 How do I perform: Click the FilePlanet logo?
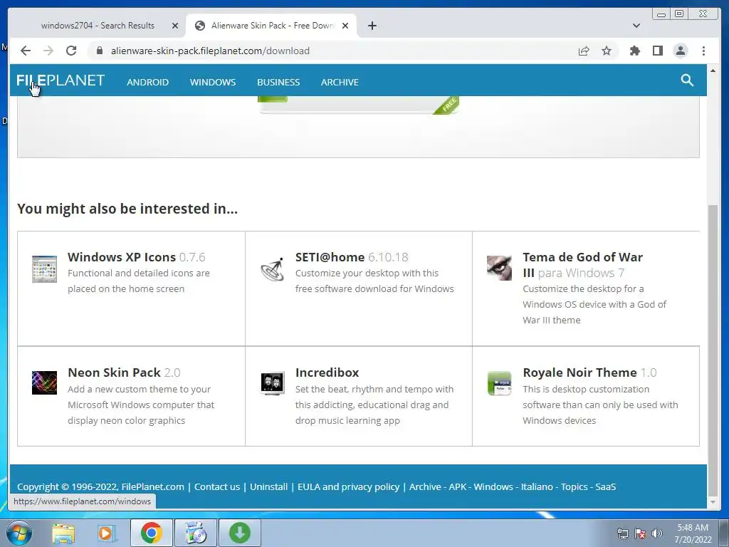[61, 80]
